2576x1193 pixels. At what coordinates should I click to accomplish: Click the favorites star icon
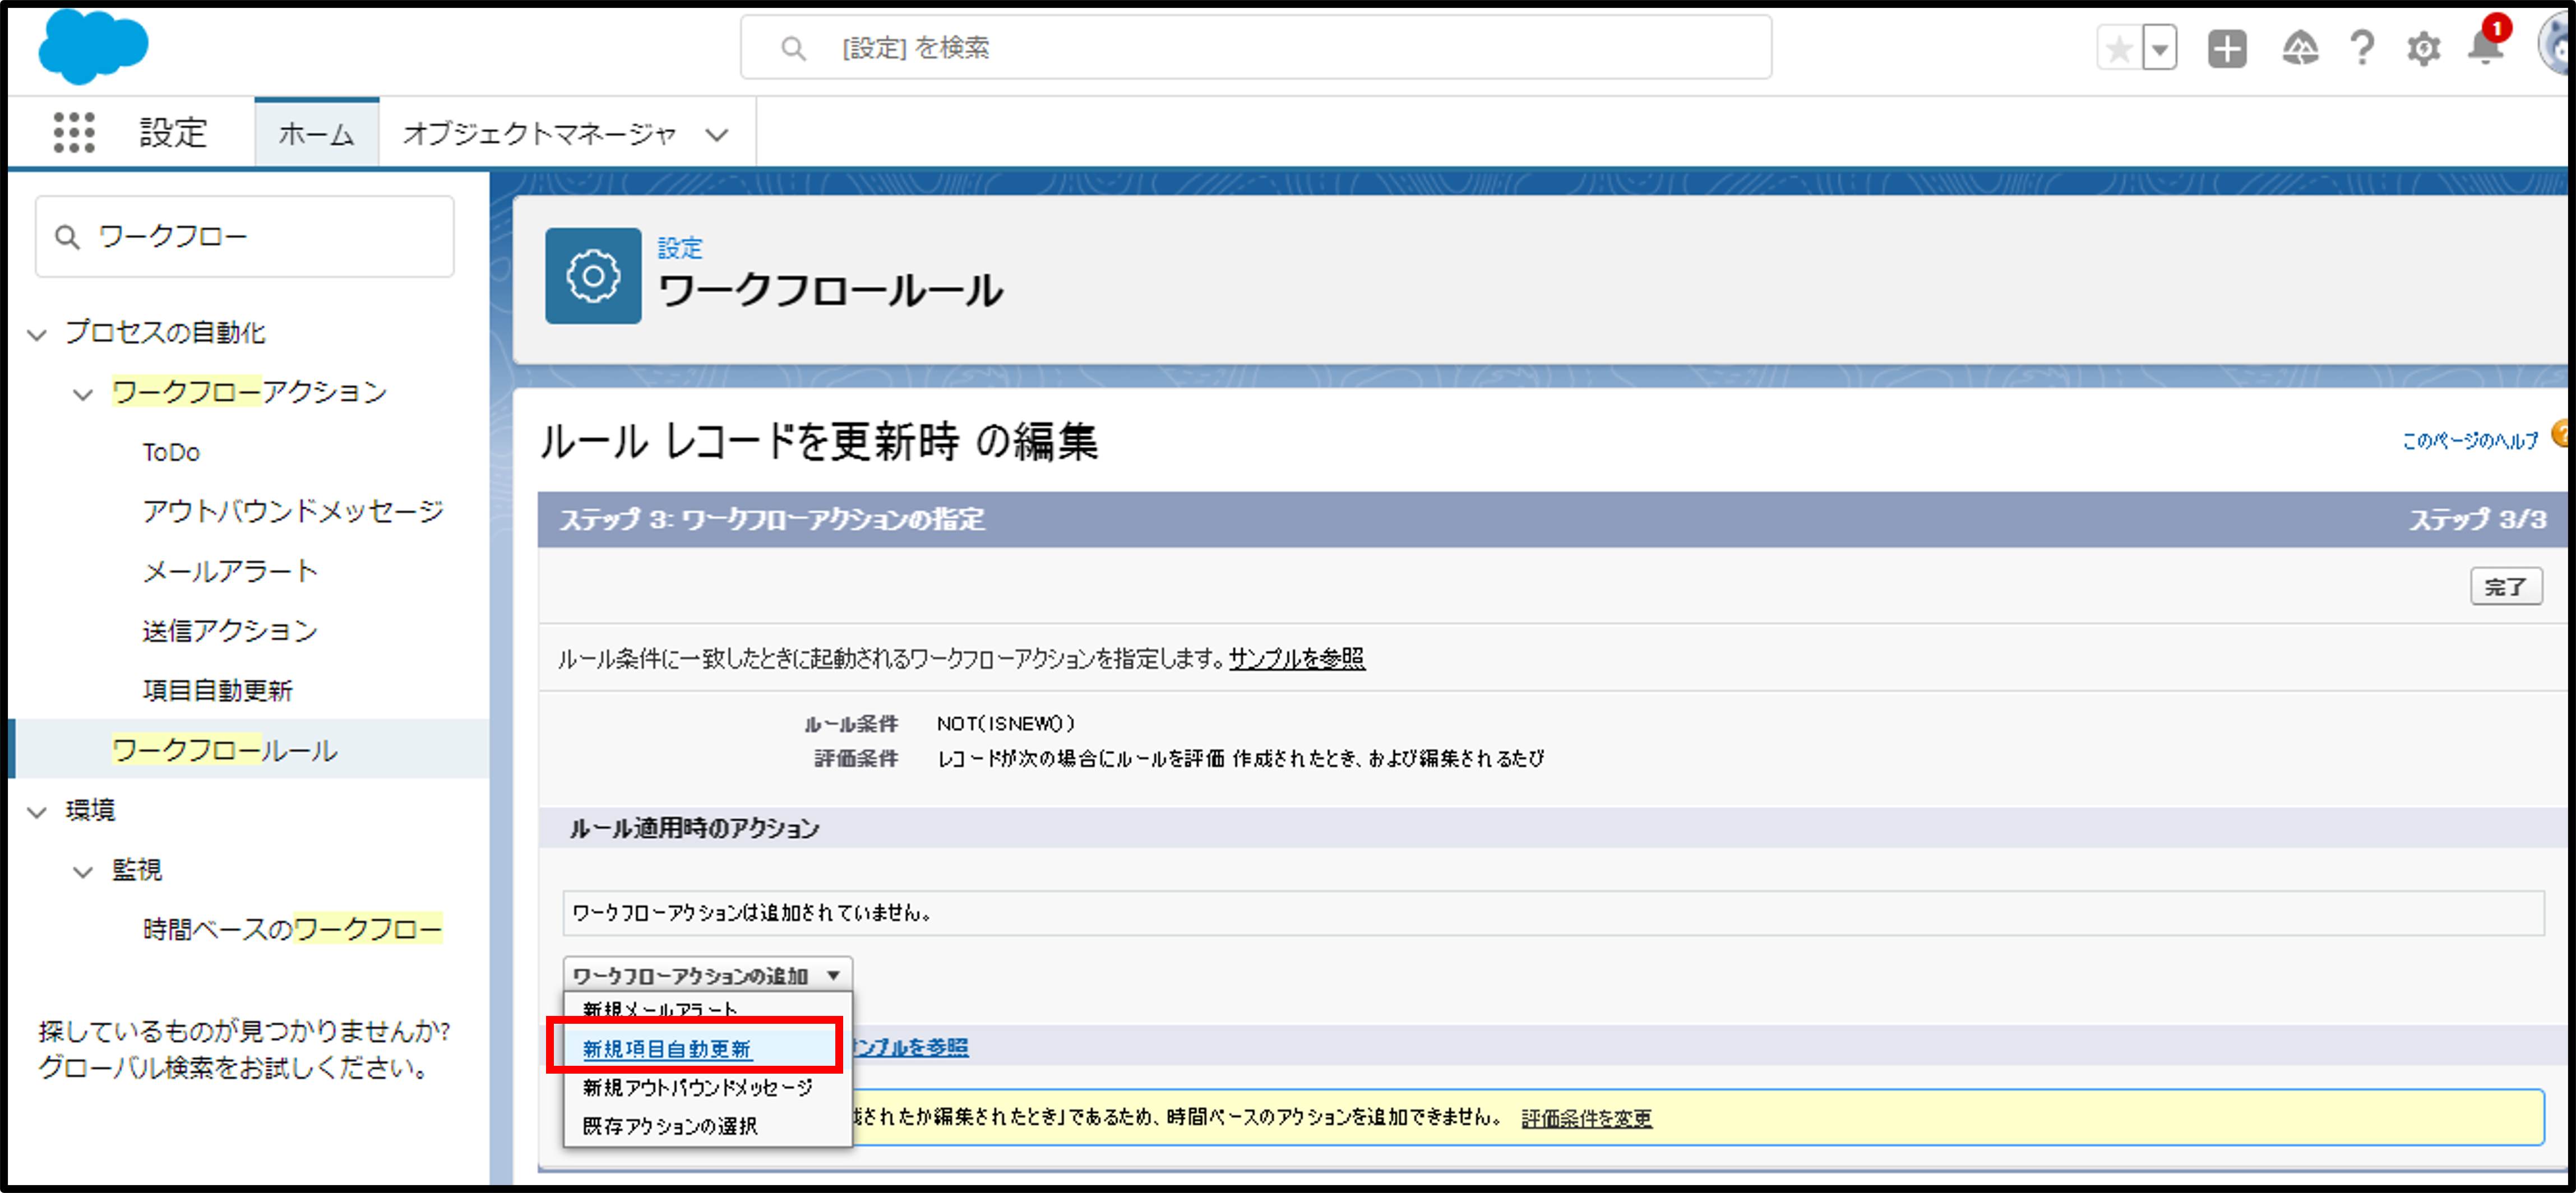point(2119,48)
